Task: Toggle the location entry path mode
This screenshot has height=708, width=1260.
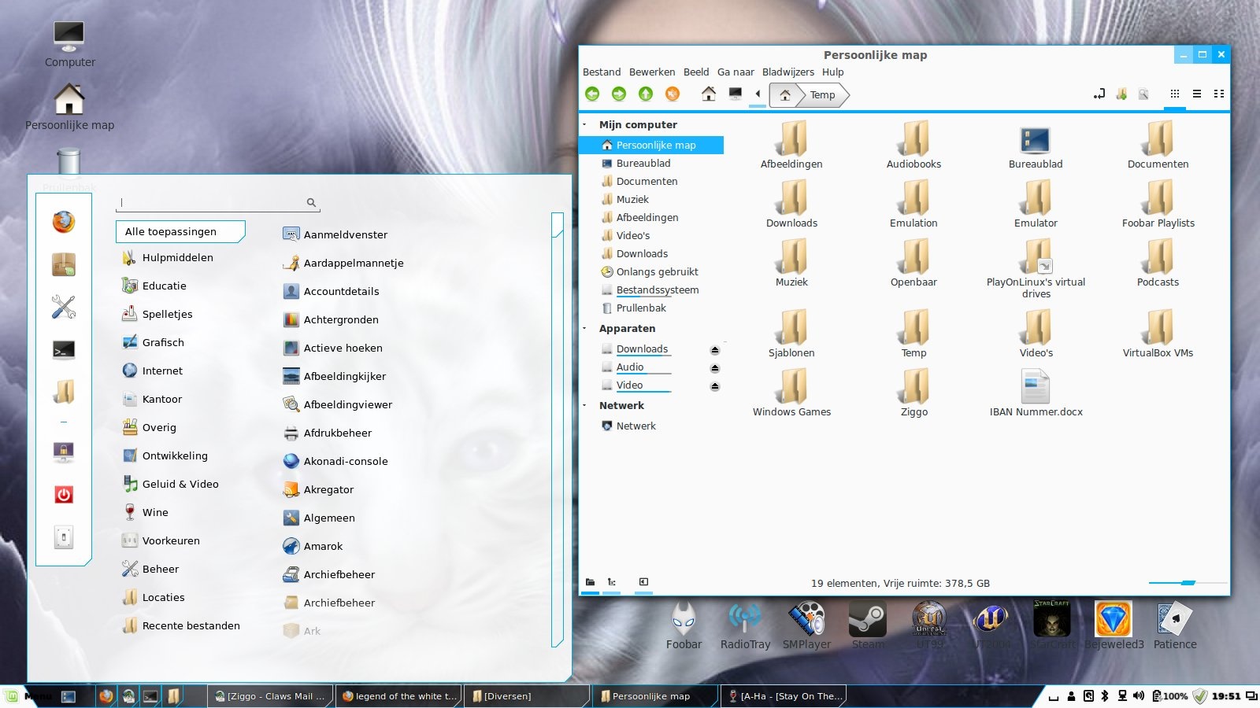Action: click(x=1099, y=94)
